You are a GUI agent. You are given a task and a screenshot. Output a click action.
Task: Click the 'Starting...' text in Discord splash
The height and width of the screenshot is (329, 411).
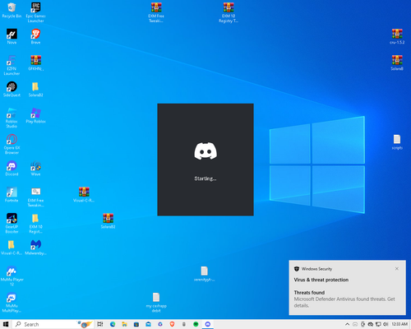pos(205,178)
